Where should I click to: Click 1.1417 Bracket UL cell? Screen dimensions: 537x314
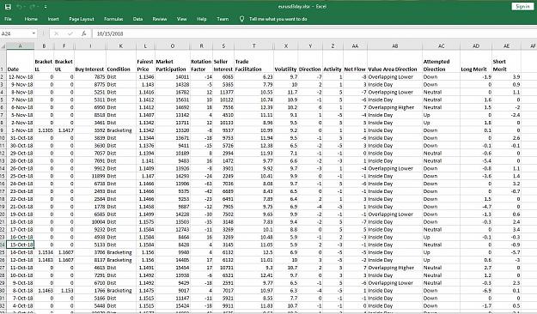64,130
